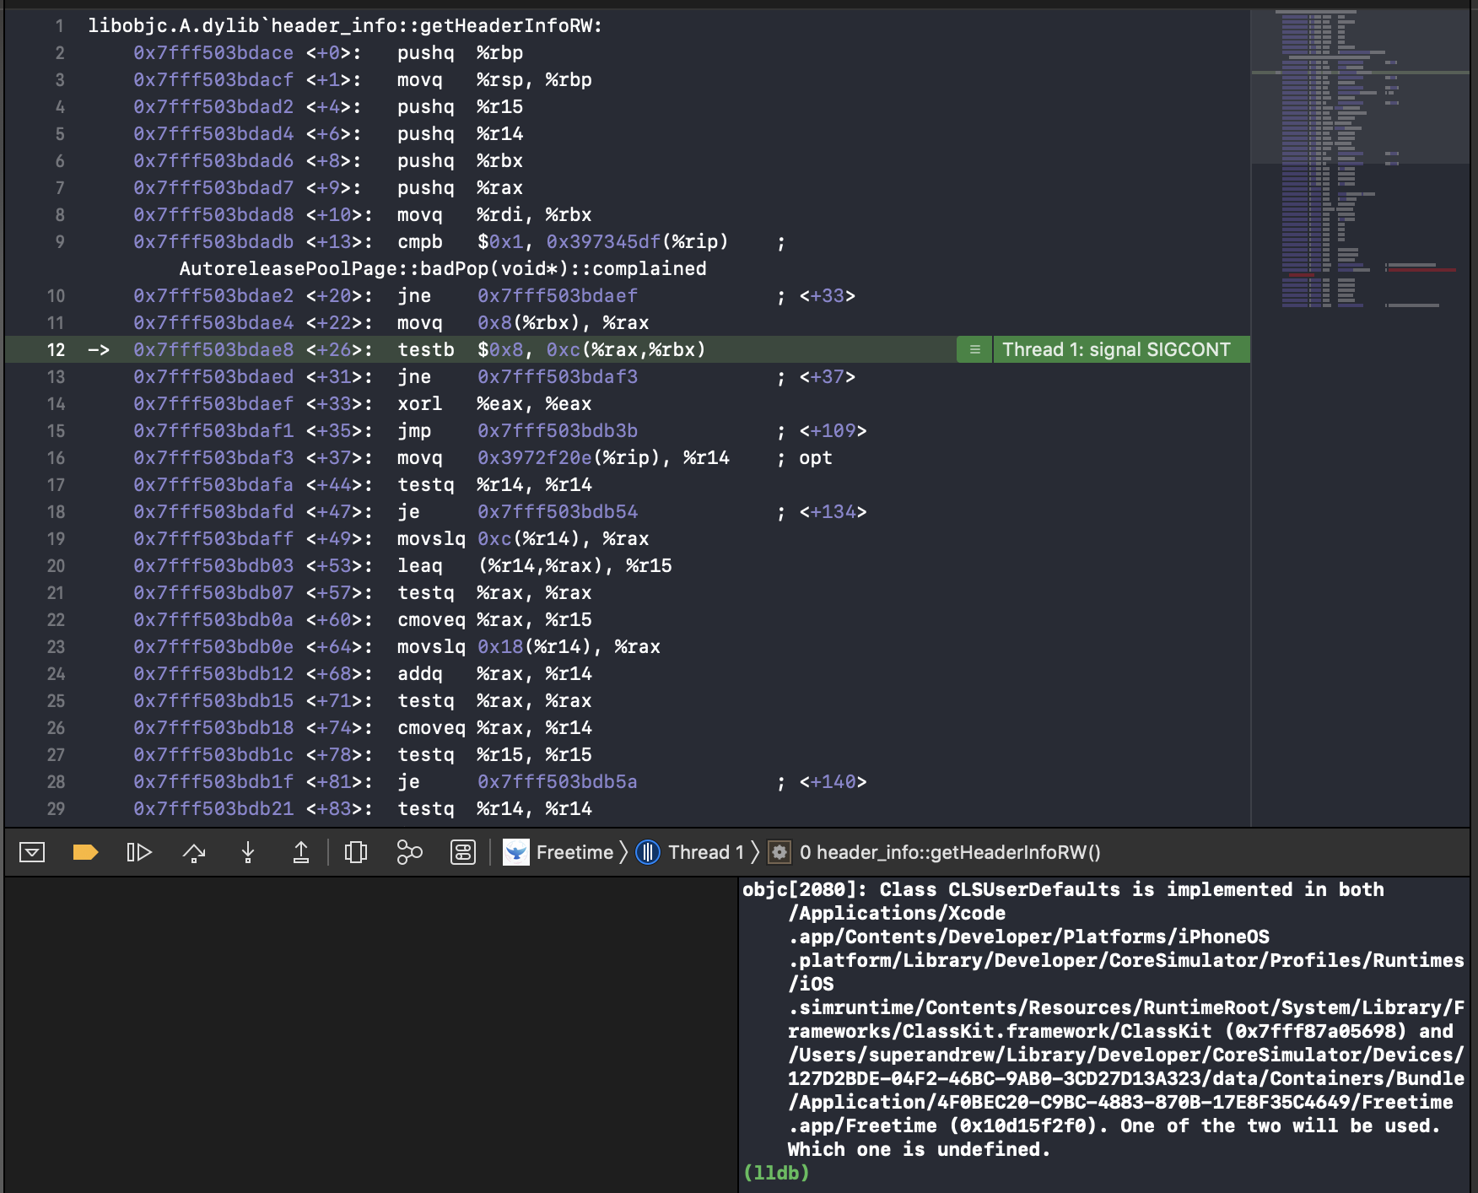Open Debug View Hierarchy icon

356,852
